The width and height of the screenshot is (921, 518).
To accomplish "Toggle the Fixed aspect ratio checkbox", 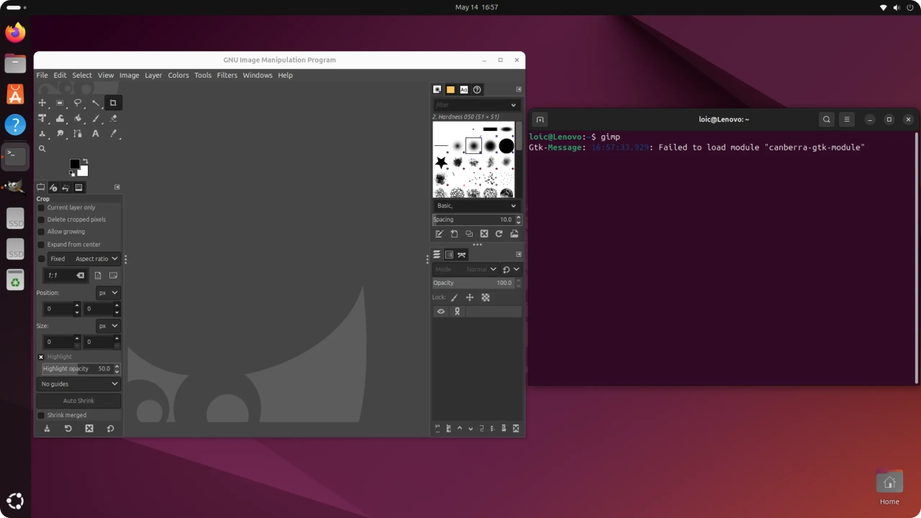I will [x=41, y=259].
